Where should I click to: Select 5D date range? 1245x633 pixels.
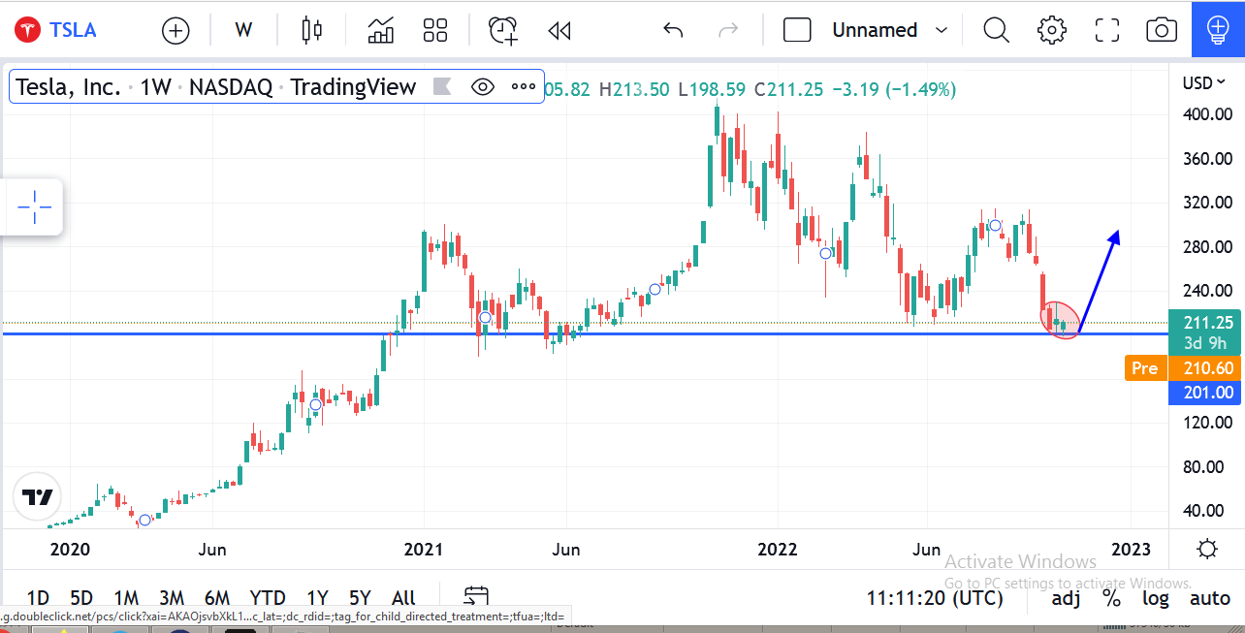point(81,598)
